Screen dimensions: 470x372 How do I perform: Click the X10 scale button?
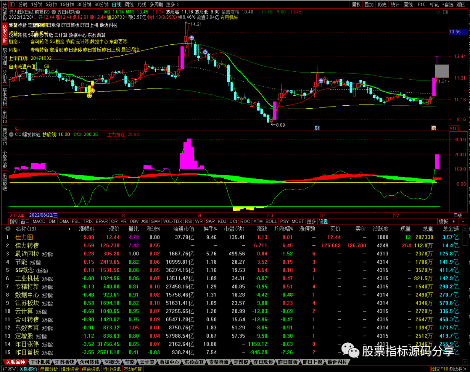coord(453,128)
